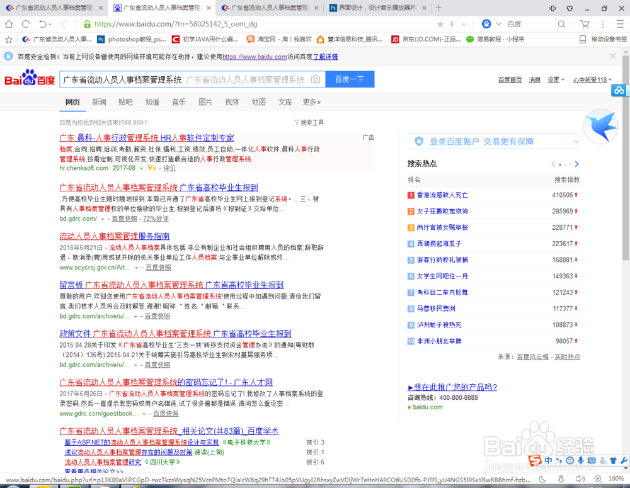Open the shopping cart icon

pos(585,24)
